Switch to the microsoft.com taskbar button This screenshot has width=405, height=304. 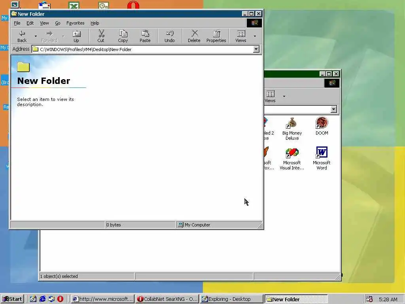click(102, 299)
